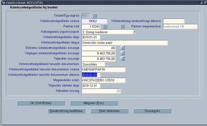This screenshot has width=207, height=126.
Task: Click the label Partner megnevezése
Action: (146, 26)
